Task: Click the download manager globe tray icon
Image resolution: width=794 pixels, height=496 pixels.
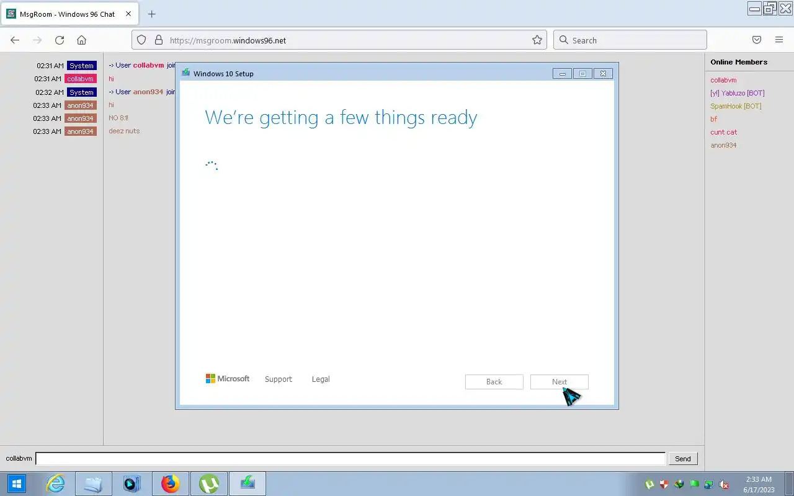Action: [679, 485]
